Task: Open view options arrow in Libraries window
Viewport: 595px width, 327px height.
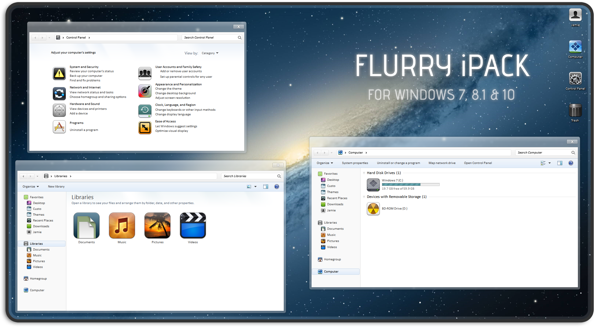Action: point(256,187)
